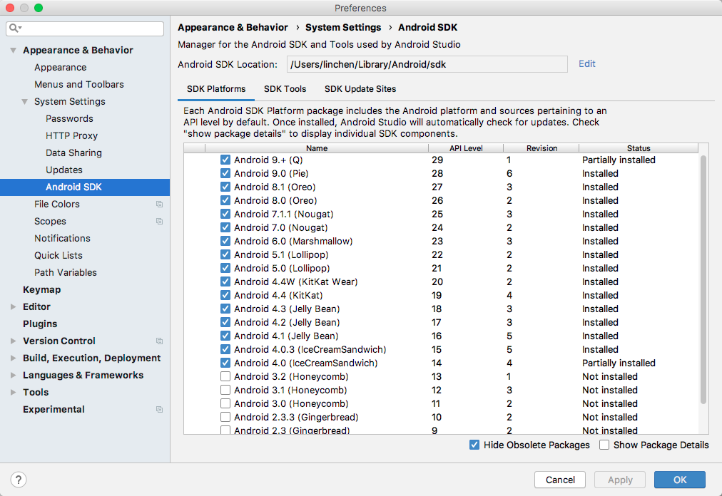The image size is (722, 496).
Task: Expand the Editor settings section
Action: click(x=14, y=307)
